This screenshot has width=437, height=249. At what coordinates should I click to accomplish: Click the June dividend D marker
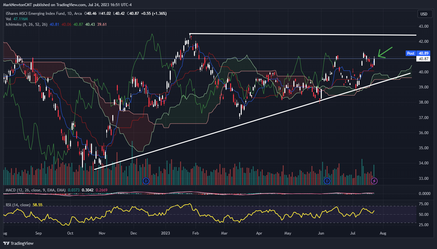click(327, 181)
